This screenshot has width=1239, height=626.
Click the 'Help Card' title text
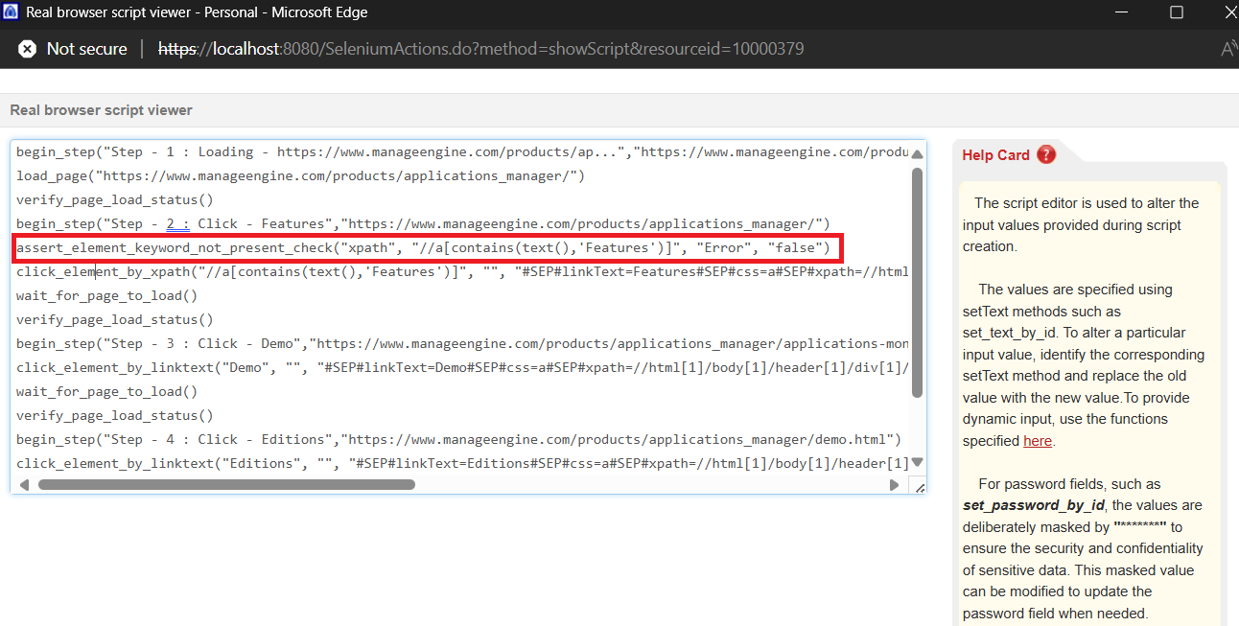(x=995, y=155)
